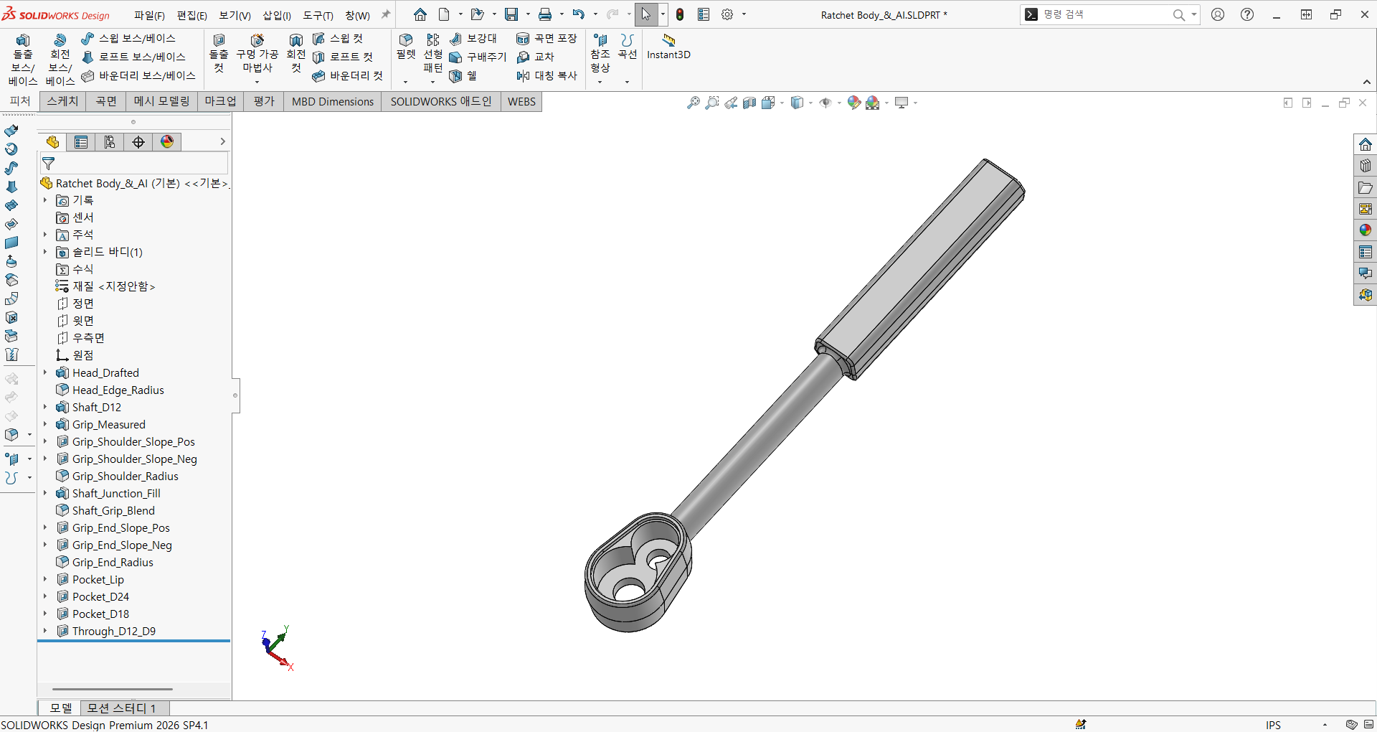Click the feature tree filter funnel
The image size is (1377, 732).
(49, 164)
